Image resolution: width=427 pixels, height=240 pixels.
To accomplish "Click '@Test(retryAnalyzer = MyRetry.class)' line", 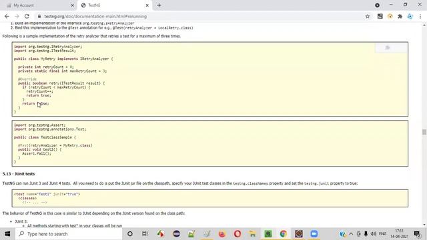I will (55, 145).
